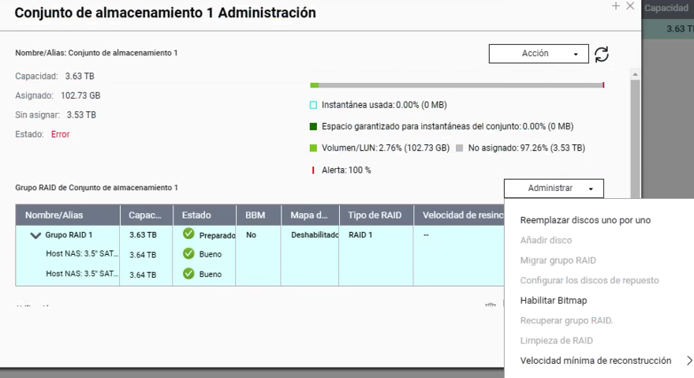Click the scrollbar up arrow
This screenshot has width=694, height=378.
click(634, 73)
